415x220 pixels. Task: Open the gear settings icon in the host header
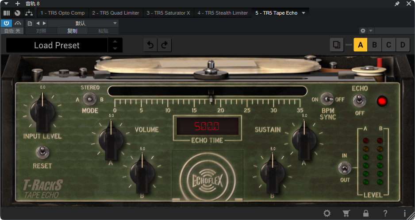coord(363,31)
